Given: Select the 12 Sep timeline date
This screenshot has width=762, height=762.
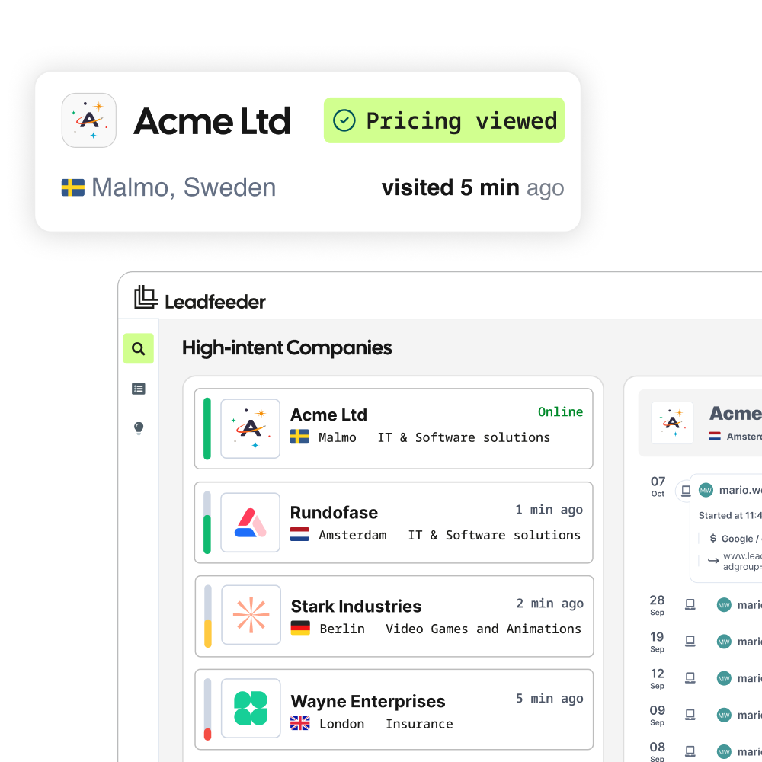Looking at the screenshot, I should [x=657, y=678].
